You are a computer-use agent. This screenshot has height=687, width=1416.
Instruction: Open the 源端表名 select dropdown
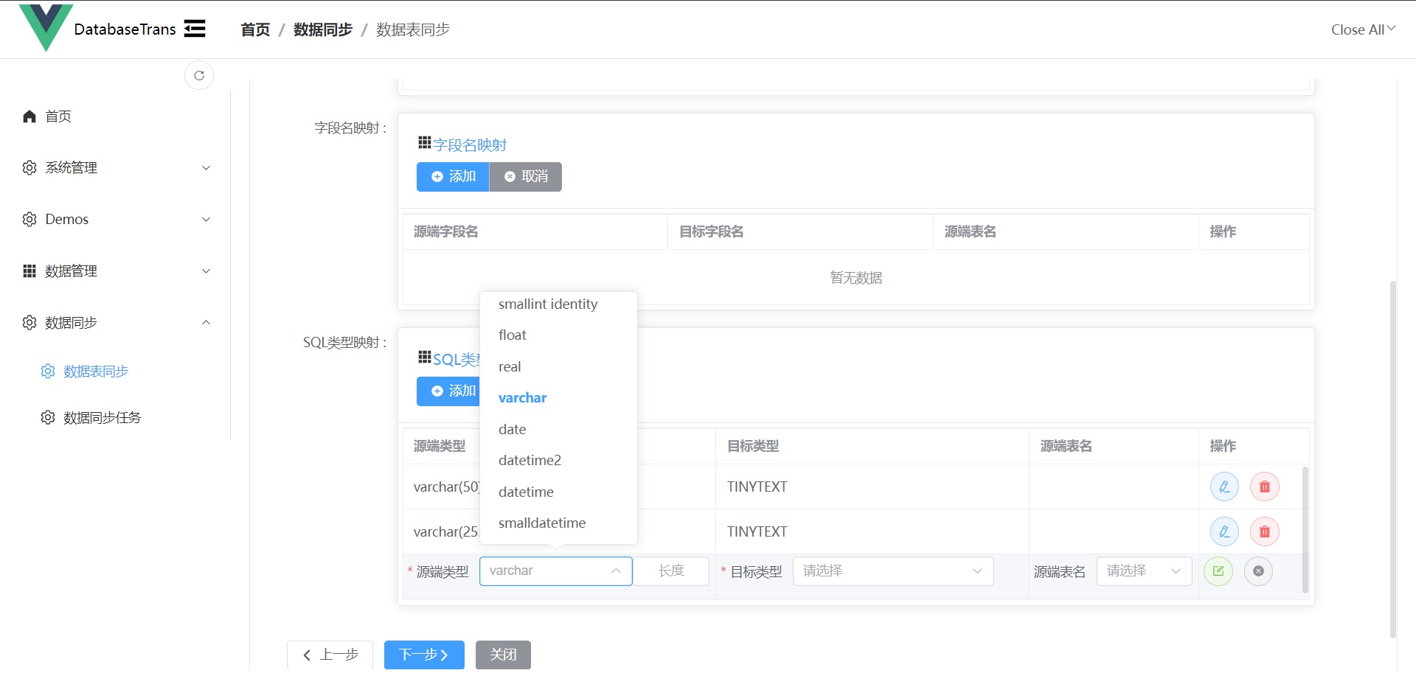coord(1144,571)
